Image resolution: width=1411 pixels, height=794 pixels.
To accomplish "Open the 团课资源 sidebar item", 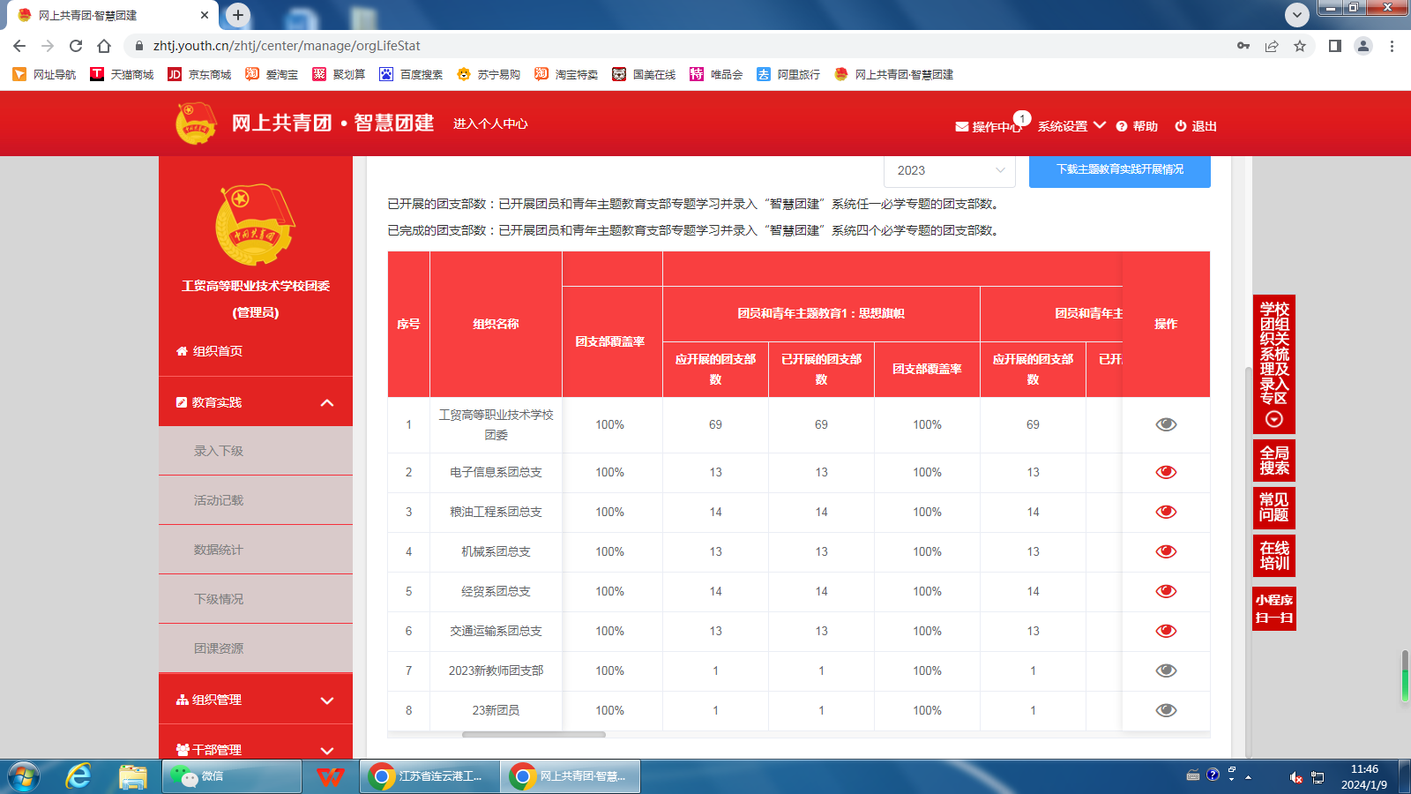I will 219,648.
